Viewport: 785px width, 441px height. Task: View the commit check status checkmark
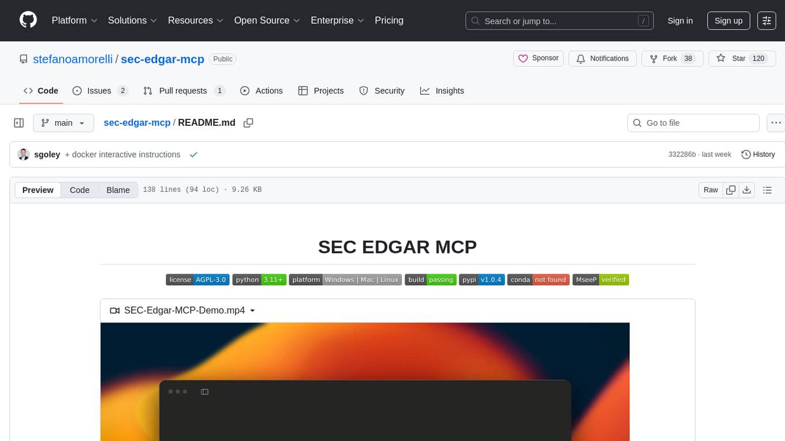[193, 155]
